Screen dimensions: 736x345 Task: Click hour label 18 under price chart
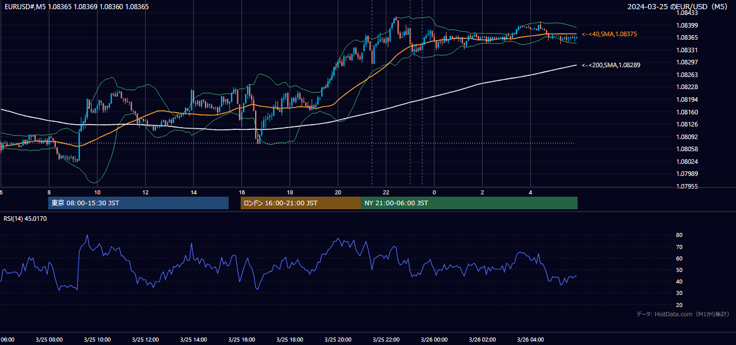point(290,193)
